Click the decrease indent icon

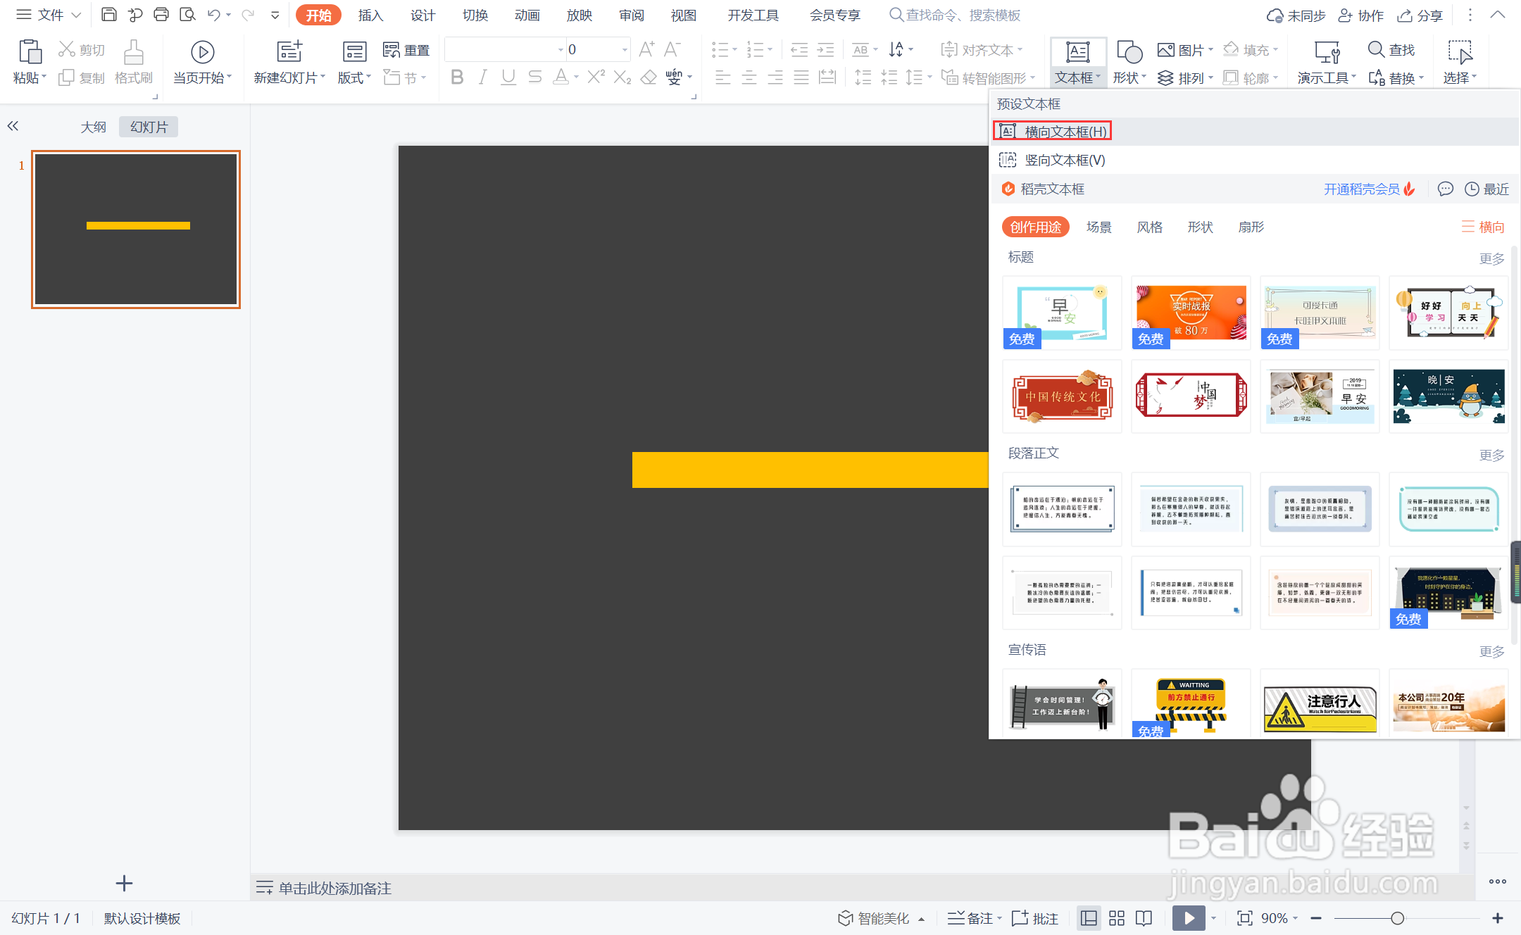[799, 49]
